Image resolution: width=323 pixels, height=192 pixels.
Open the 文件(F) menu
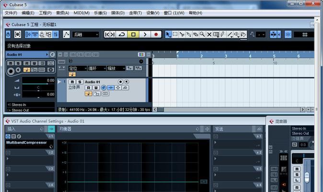[11, 13]
